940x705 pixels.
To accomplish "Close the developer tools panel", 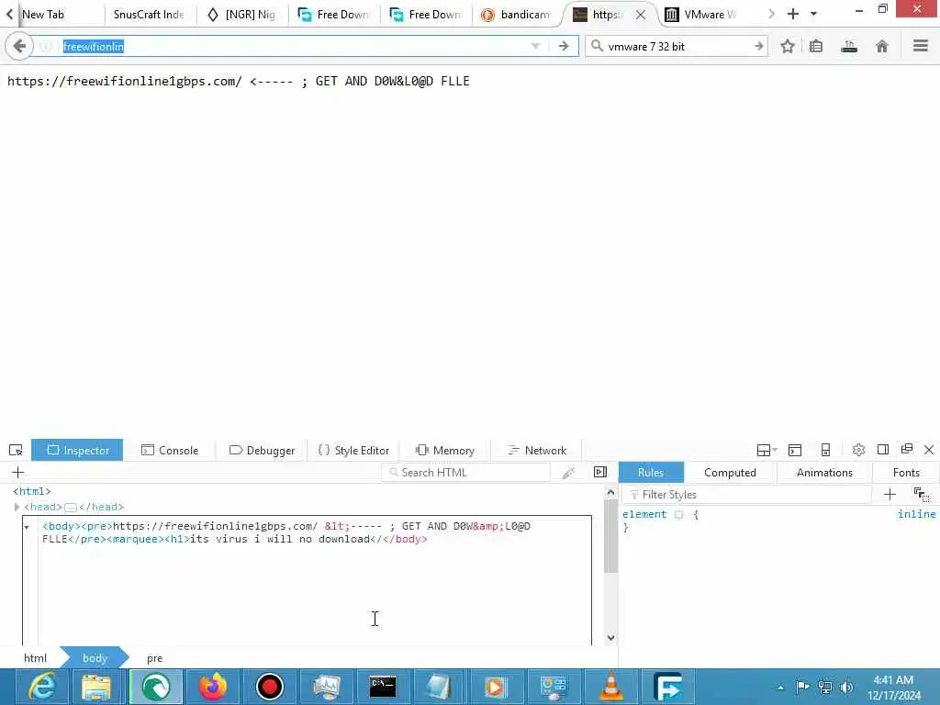I will point(929,450).
